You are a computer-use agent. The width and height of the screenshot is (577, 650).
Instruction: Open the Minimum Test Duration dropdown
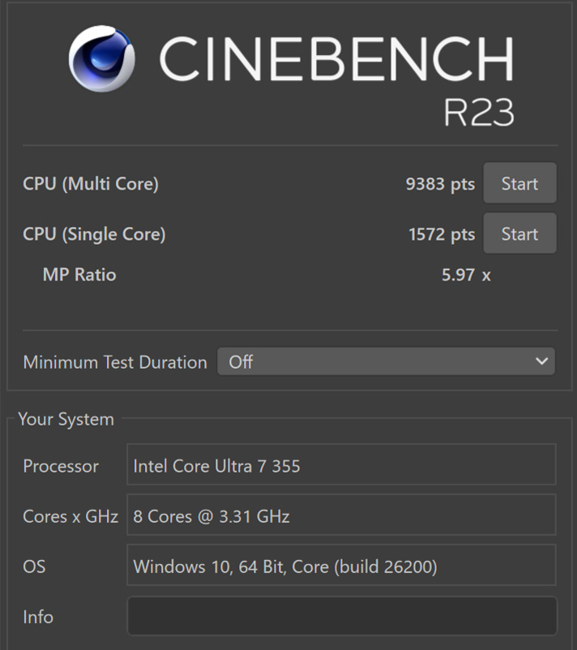point(386,361)
